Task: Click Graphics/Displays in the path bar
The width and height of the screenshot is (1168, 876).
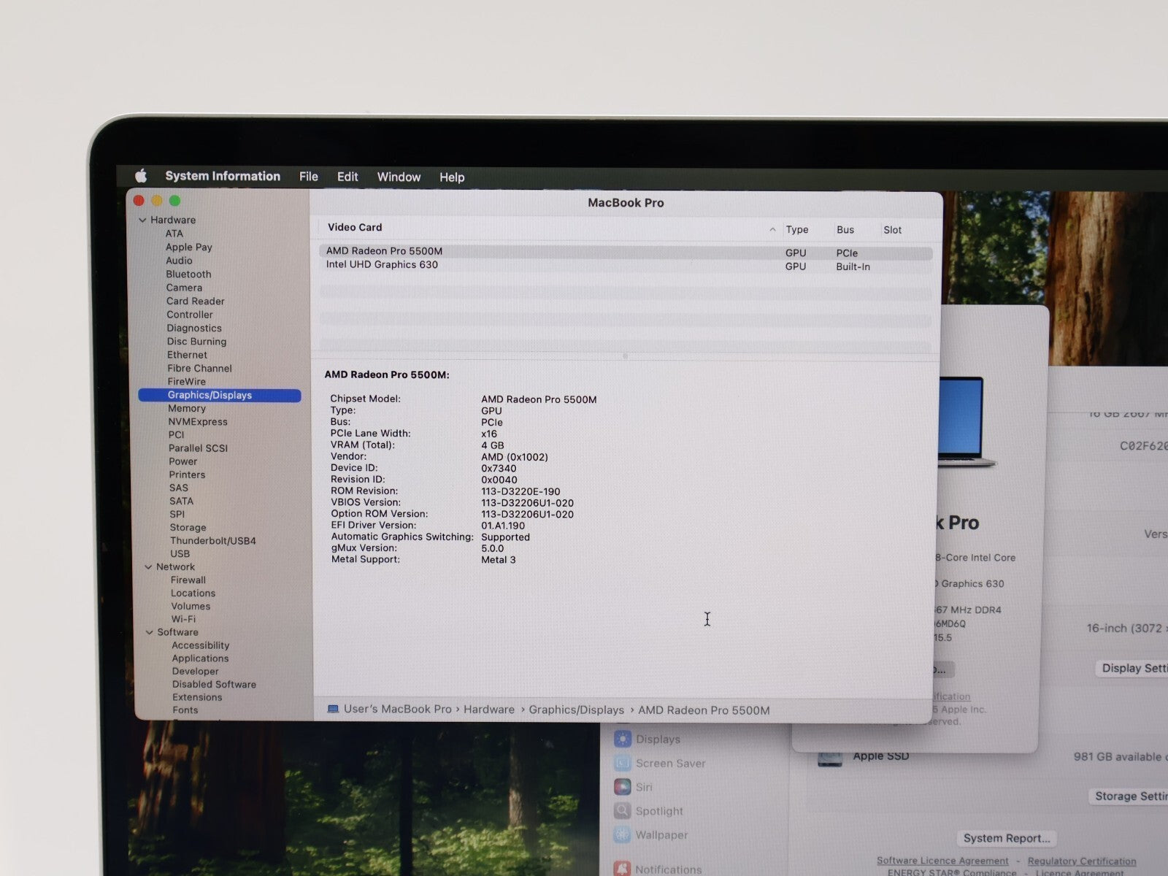Action: 577,710
